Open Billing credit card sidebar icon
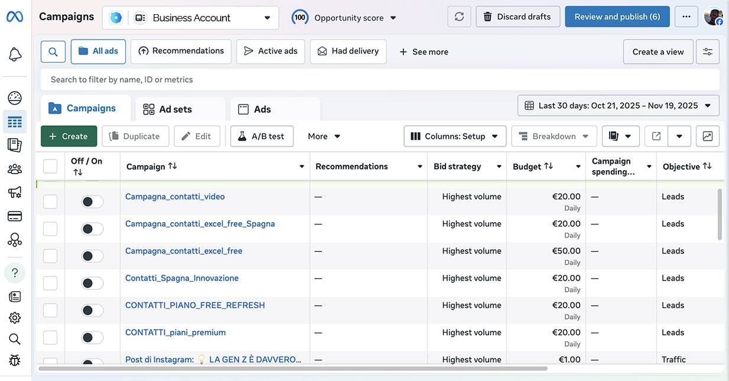The height and width of the screenshot is (381, 729). [x=15, y=216]
